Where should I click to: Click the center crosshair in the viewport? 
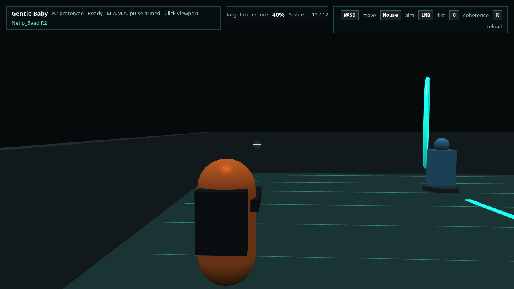tap(257, 144)
